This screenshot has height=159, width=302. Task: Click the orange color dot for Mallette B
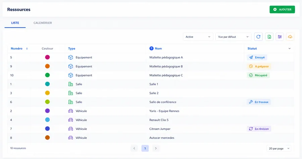click(x=47, y=66)
